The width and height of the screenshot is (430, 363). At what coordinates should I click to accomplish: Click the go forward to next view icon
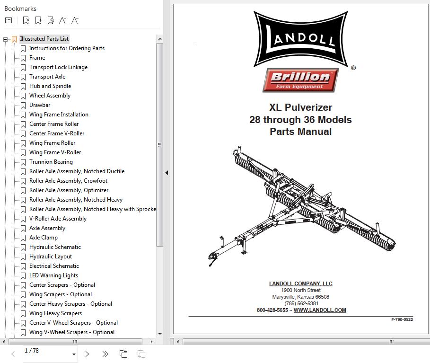click(x=141, y=354)
